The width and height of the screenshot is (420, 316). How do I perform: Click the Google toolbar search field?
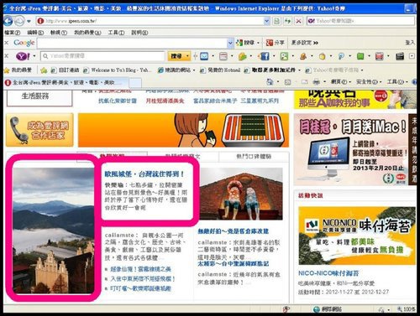coord(132,43)
